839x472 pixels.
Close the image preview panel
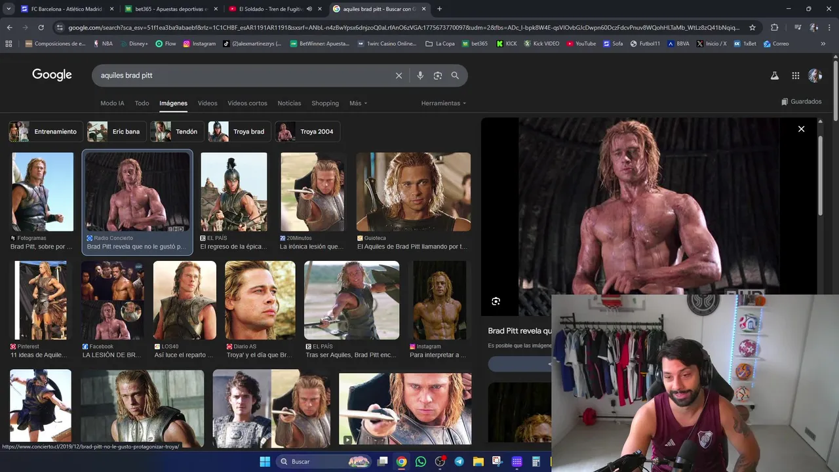801,129
